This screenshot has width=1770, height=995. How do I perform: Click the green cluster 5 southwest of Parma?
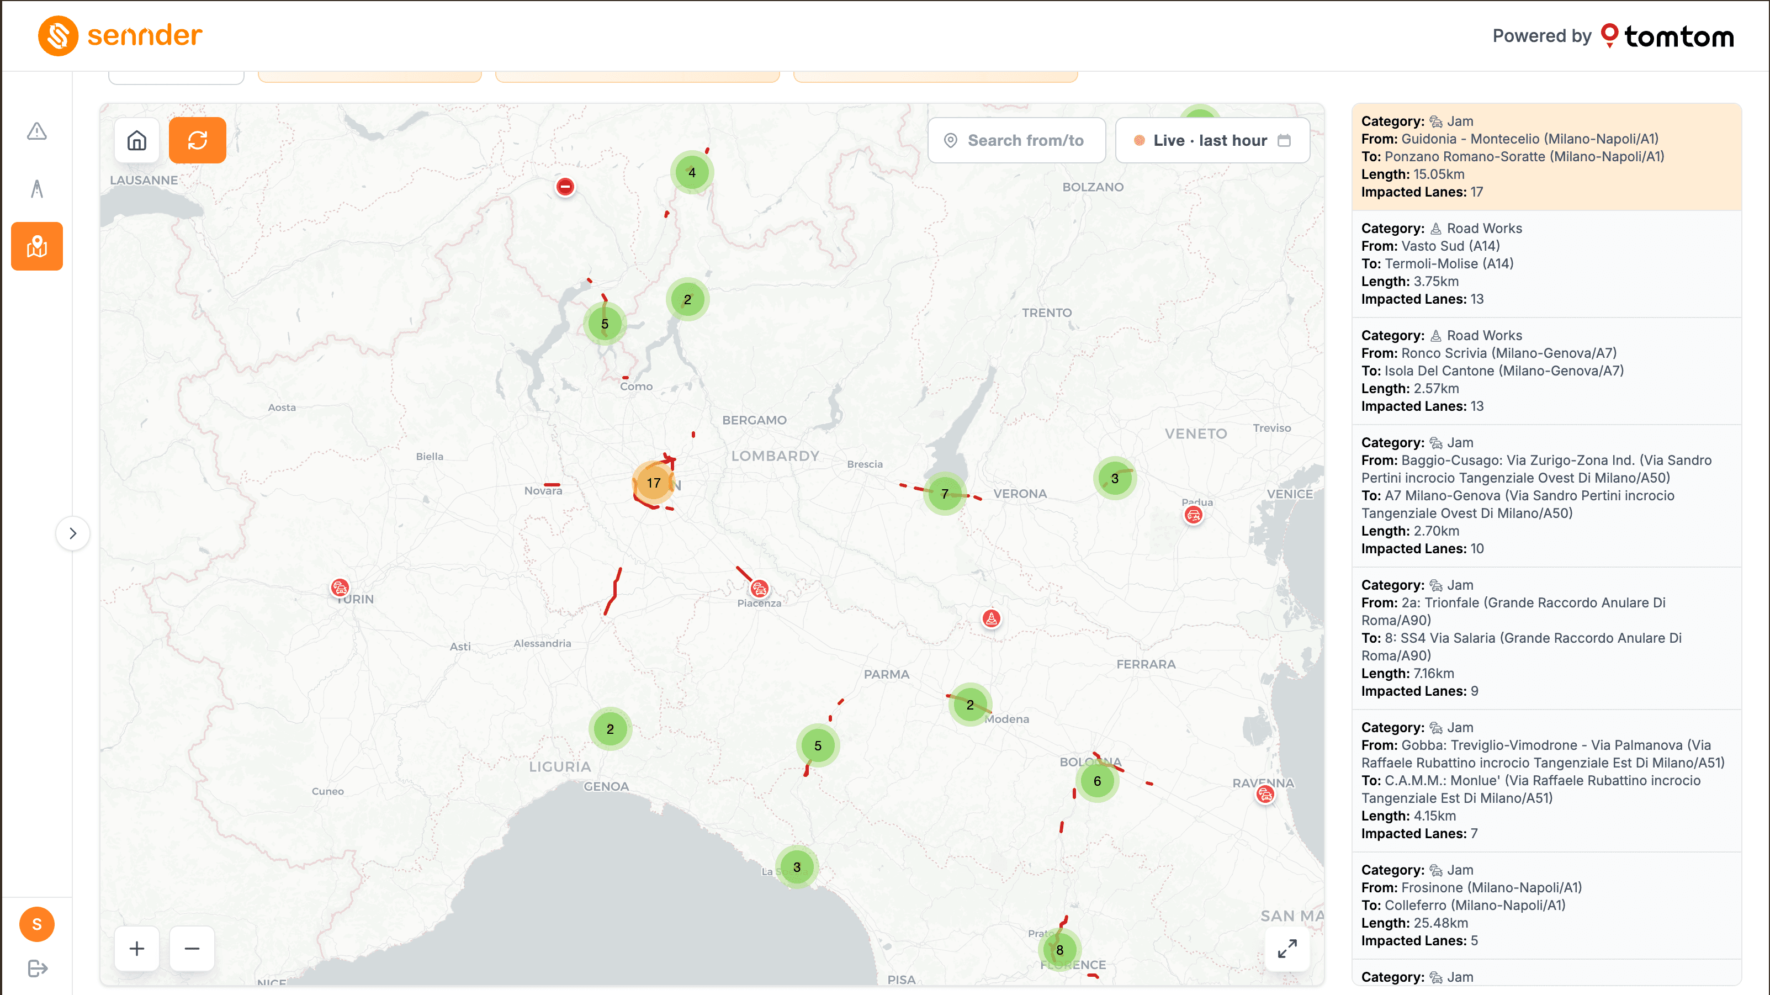pos(818,745)
